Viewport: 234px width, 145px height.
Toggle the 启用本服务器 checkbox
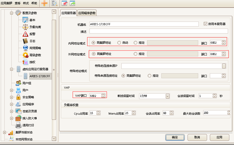[x=205, y=24]
